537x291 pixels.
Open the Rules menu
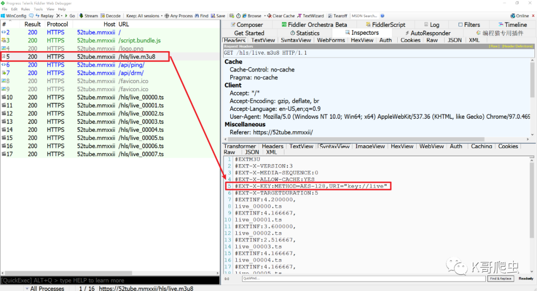(x=25, y=9)
